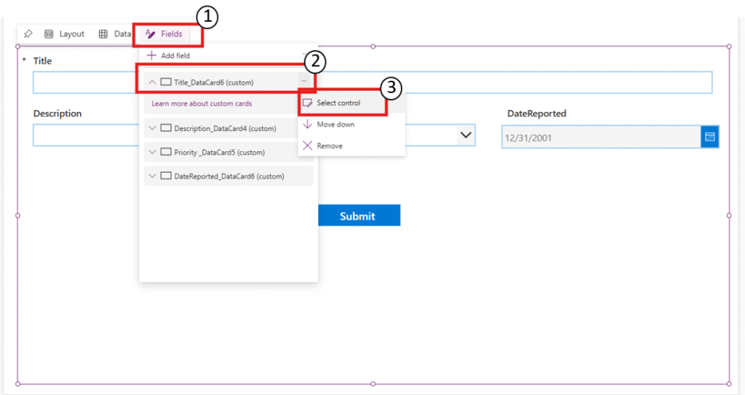Choose Remove from the menu

351,146
